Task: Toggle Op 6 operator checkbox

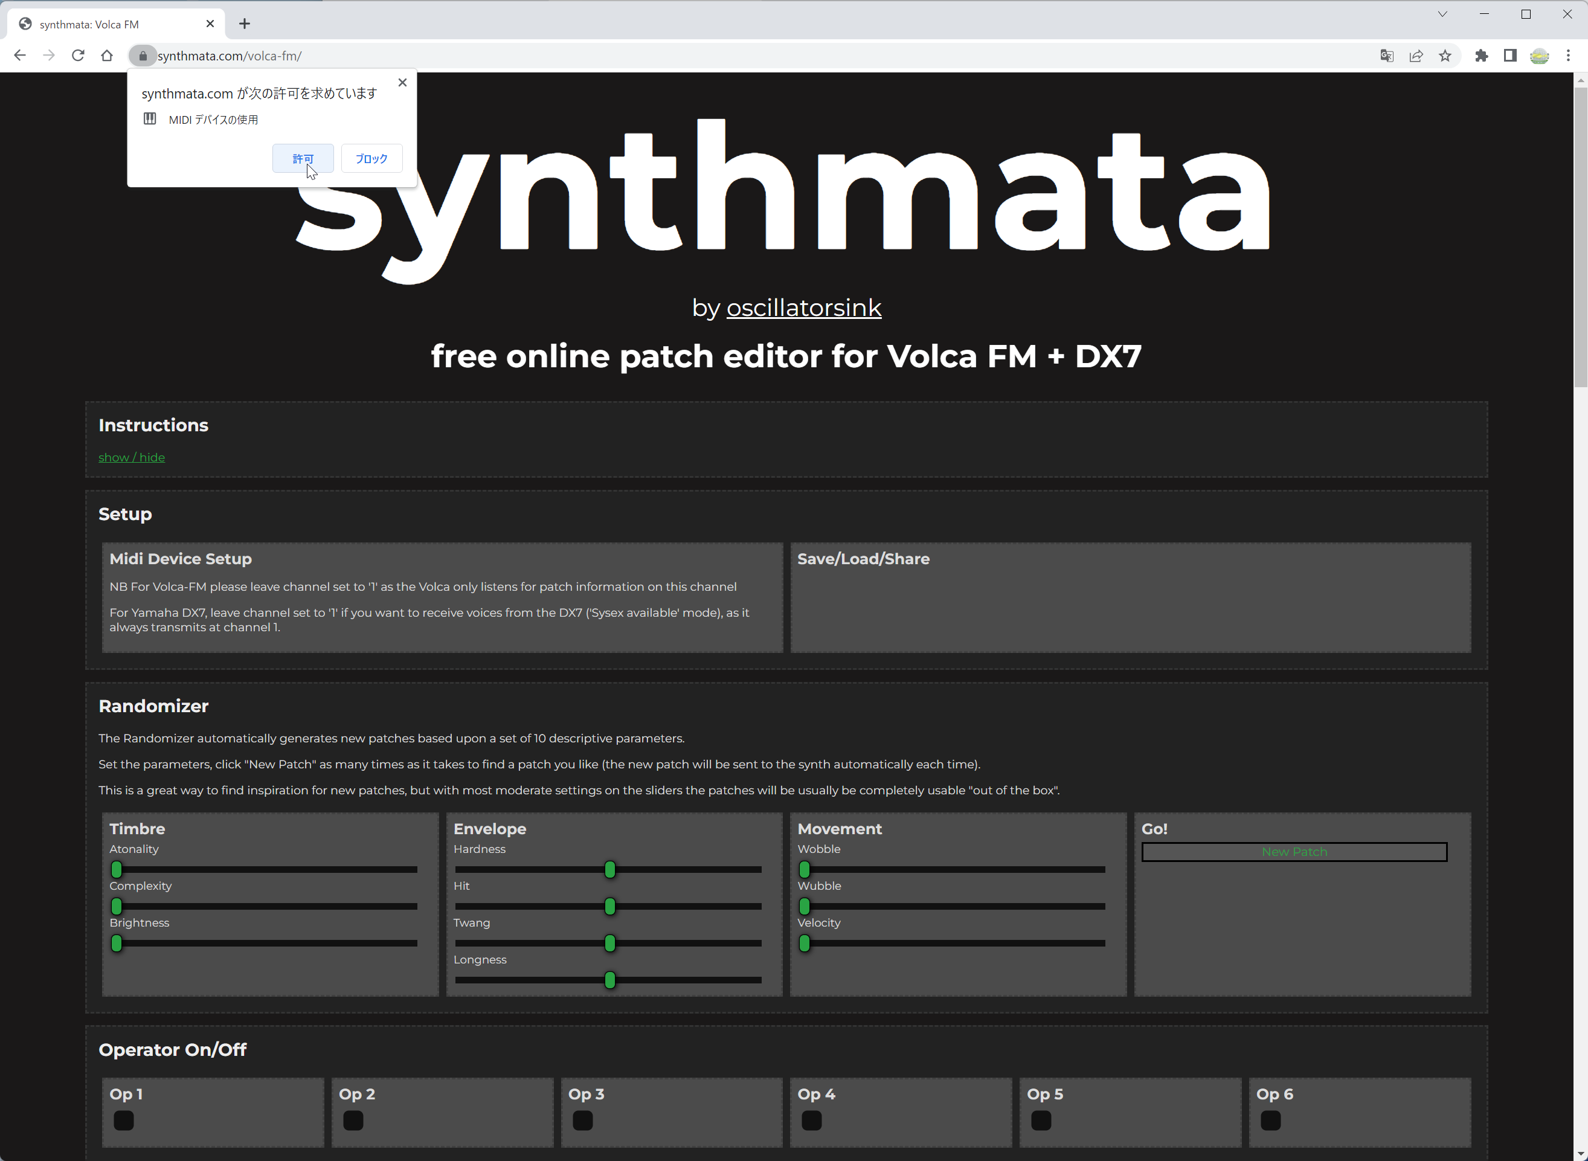Action: point(1270,1121)
